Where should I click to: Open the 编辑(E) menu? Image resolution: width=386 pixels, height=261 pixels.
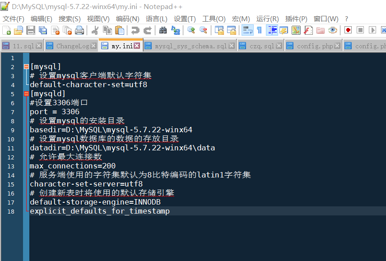coord(42,19)
